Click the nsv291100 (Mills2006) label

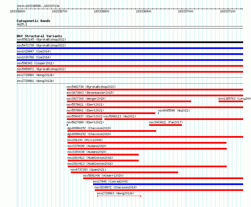tap(85, 140)
